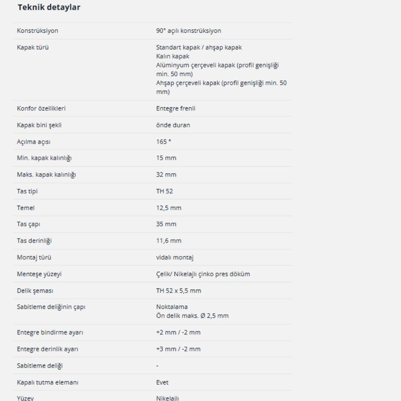Image resolution: width=401 pixels, height=401 pixels.
Task: Click the "Tas çapı" label
Action: [x=29, y=224]
